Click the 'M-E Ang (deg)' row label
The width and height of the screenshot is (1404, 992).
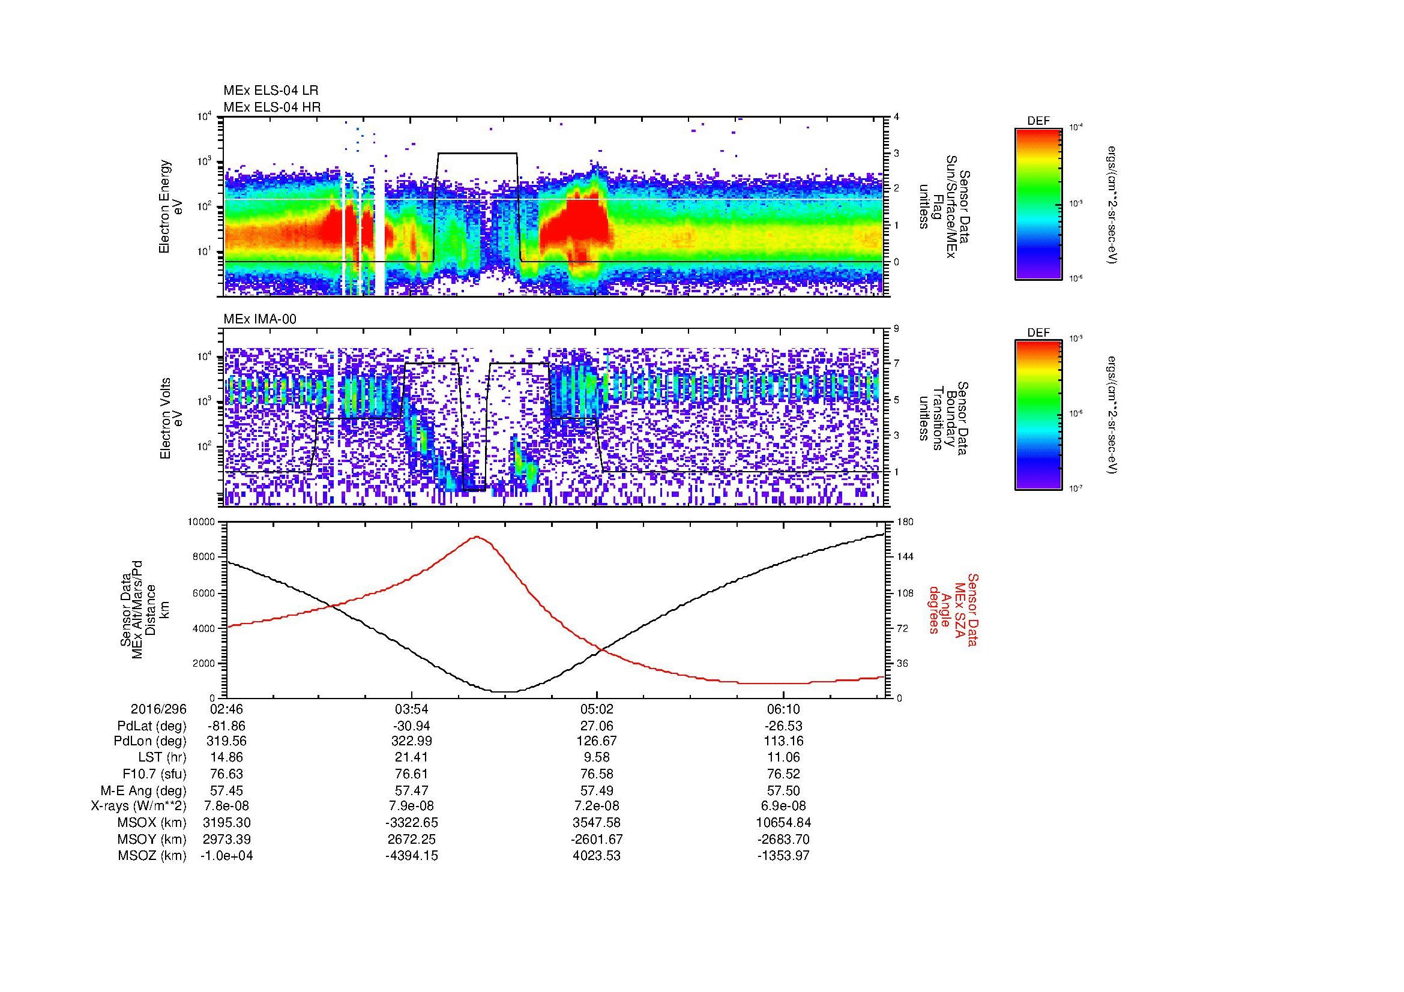143,791
